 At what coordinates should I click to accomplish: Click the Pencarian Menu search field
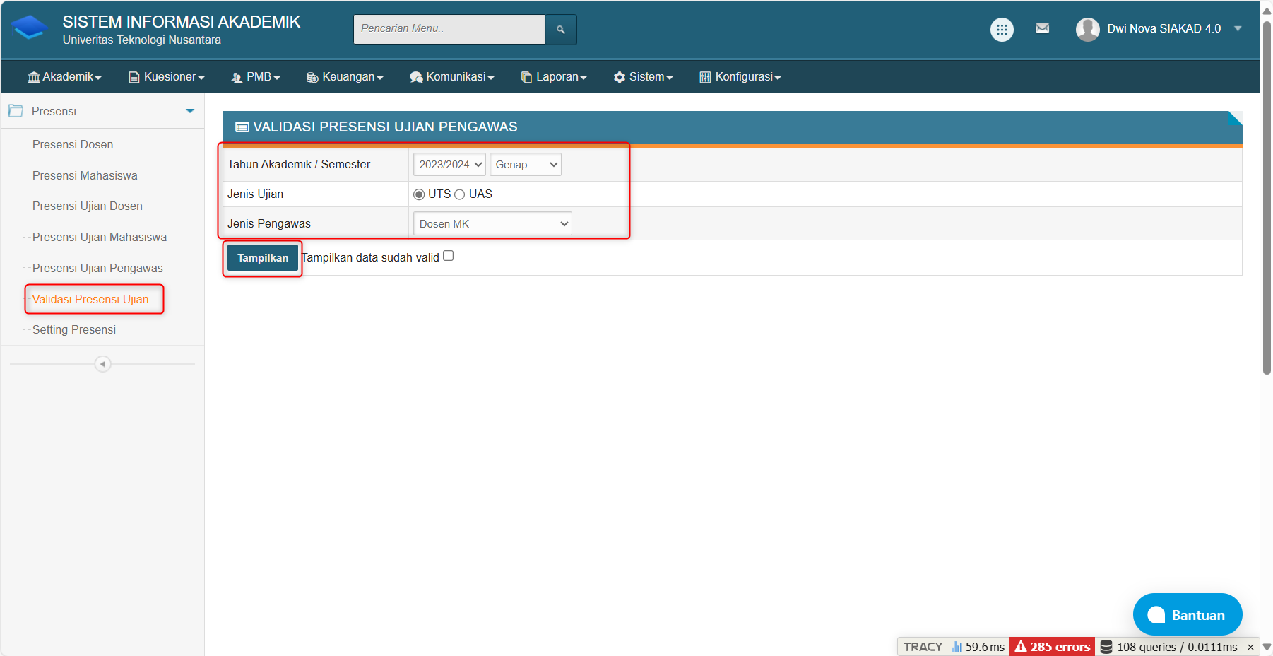coord(449,29)
